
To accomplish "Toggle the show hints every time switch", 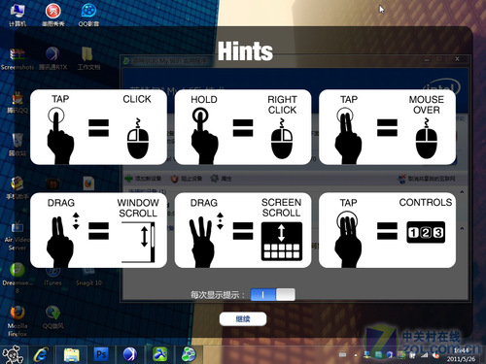I will pos(273,295).
